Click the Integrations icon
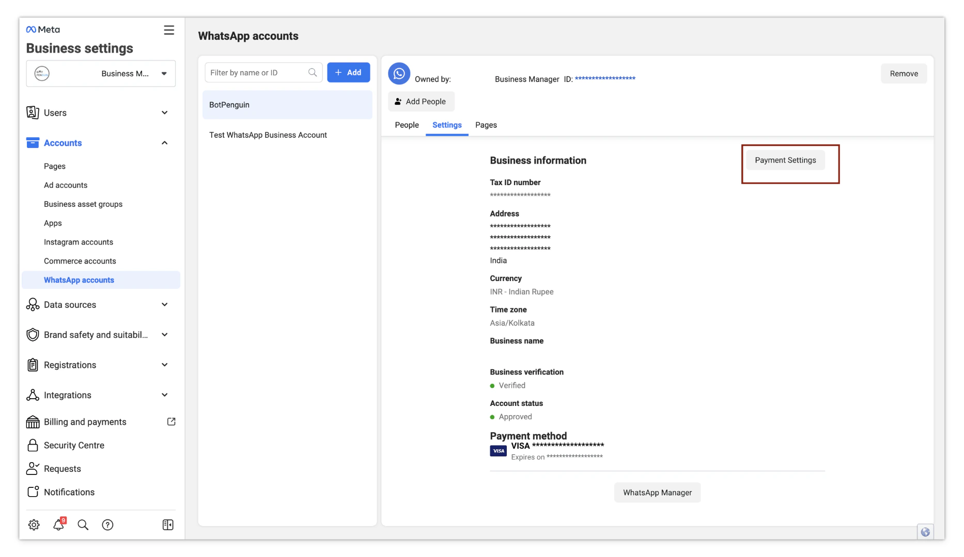 click(x=33, y=395)
